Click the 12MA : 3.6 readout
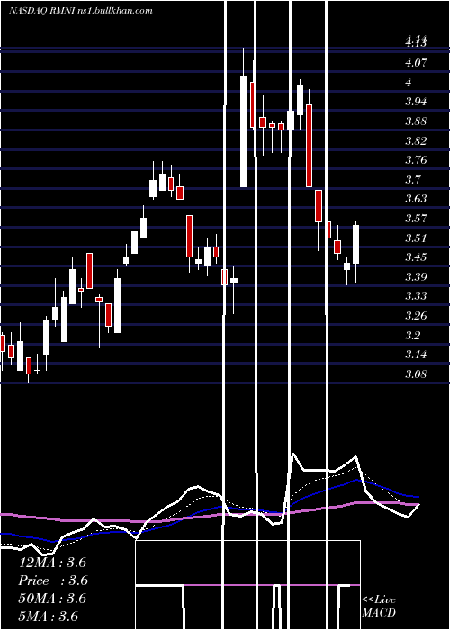 (52, 562)
